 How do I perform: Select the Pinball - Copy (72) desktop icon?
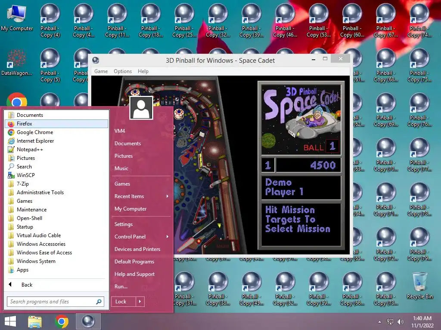click(x=385, y=244)
